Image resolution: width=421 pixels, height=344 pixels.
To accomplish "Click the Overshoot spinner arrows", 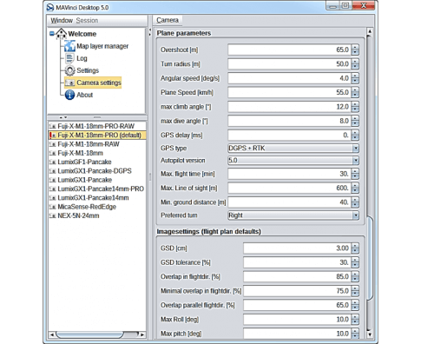I will tap(355, 50).
